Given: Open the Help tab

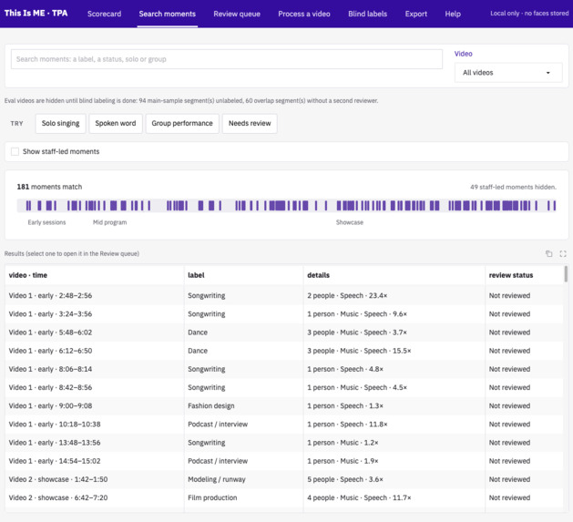Looking at the screenshot, I should 453,14.
